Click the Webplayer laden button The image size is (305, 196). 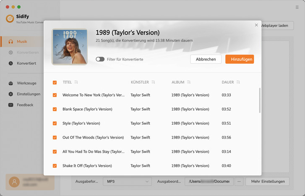[277, 26]
